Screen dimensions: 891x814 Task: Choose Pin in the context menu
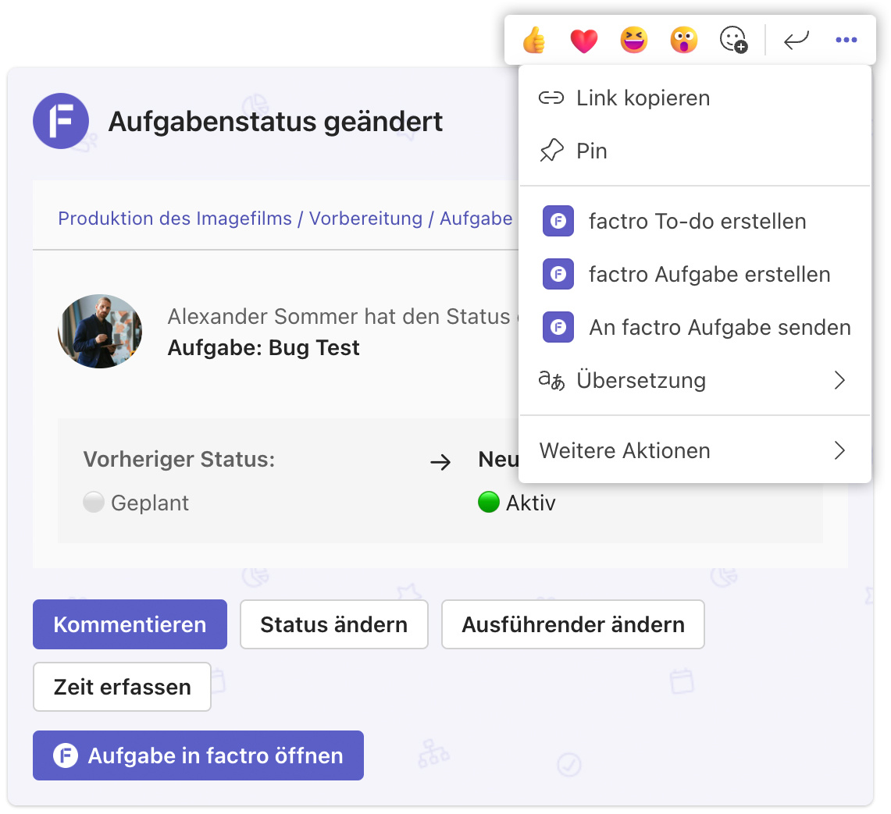[x=695, y=151]
